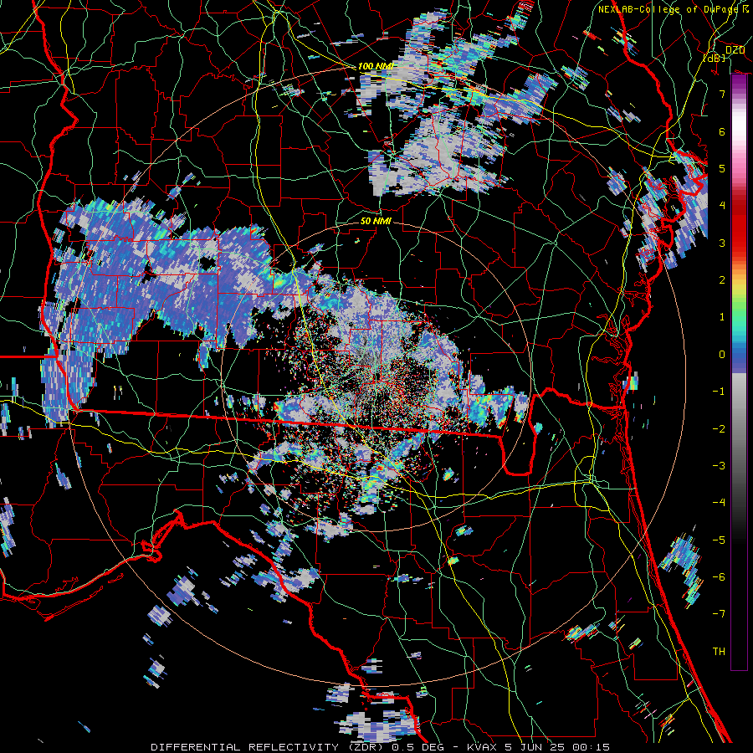Click the "-5" value on the color scale

719,540
